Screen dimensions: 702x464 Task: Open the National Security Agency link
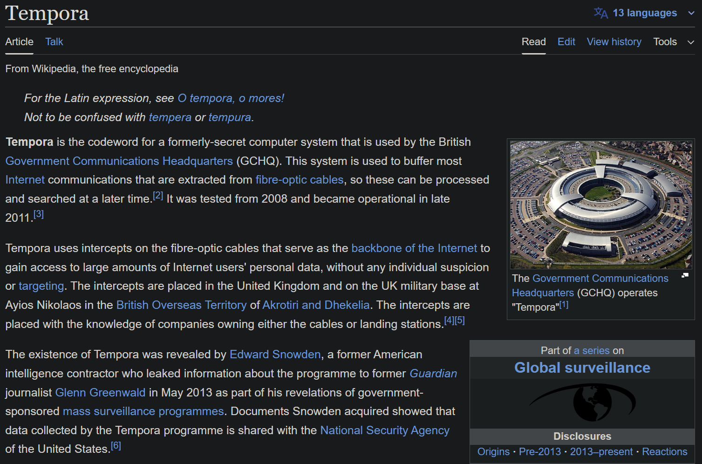385,430
